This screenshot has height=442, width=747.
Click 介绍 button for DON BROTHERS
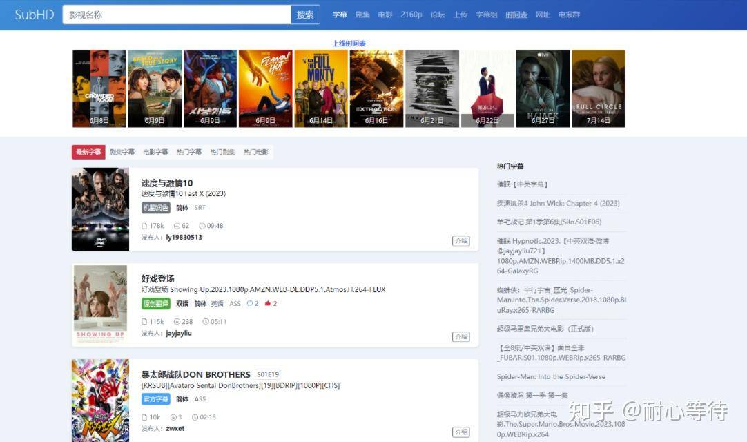click(461, 432)
